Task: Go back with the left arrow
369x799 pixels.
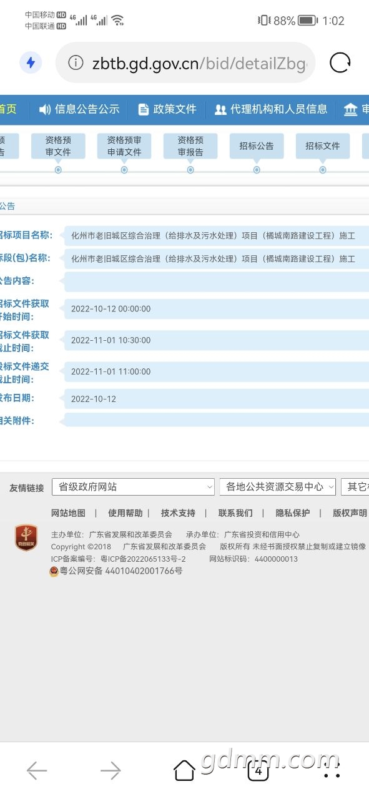Action: click(37, 771)
